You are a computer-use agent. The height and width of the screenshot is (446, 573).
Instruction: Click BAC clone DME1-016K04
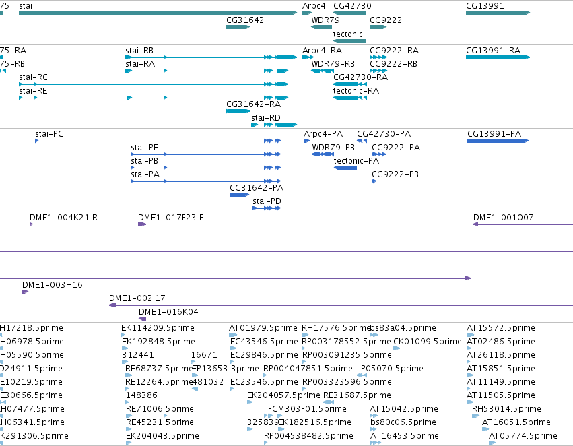point(356,319)
